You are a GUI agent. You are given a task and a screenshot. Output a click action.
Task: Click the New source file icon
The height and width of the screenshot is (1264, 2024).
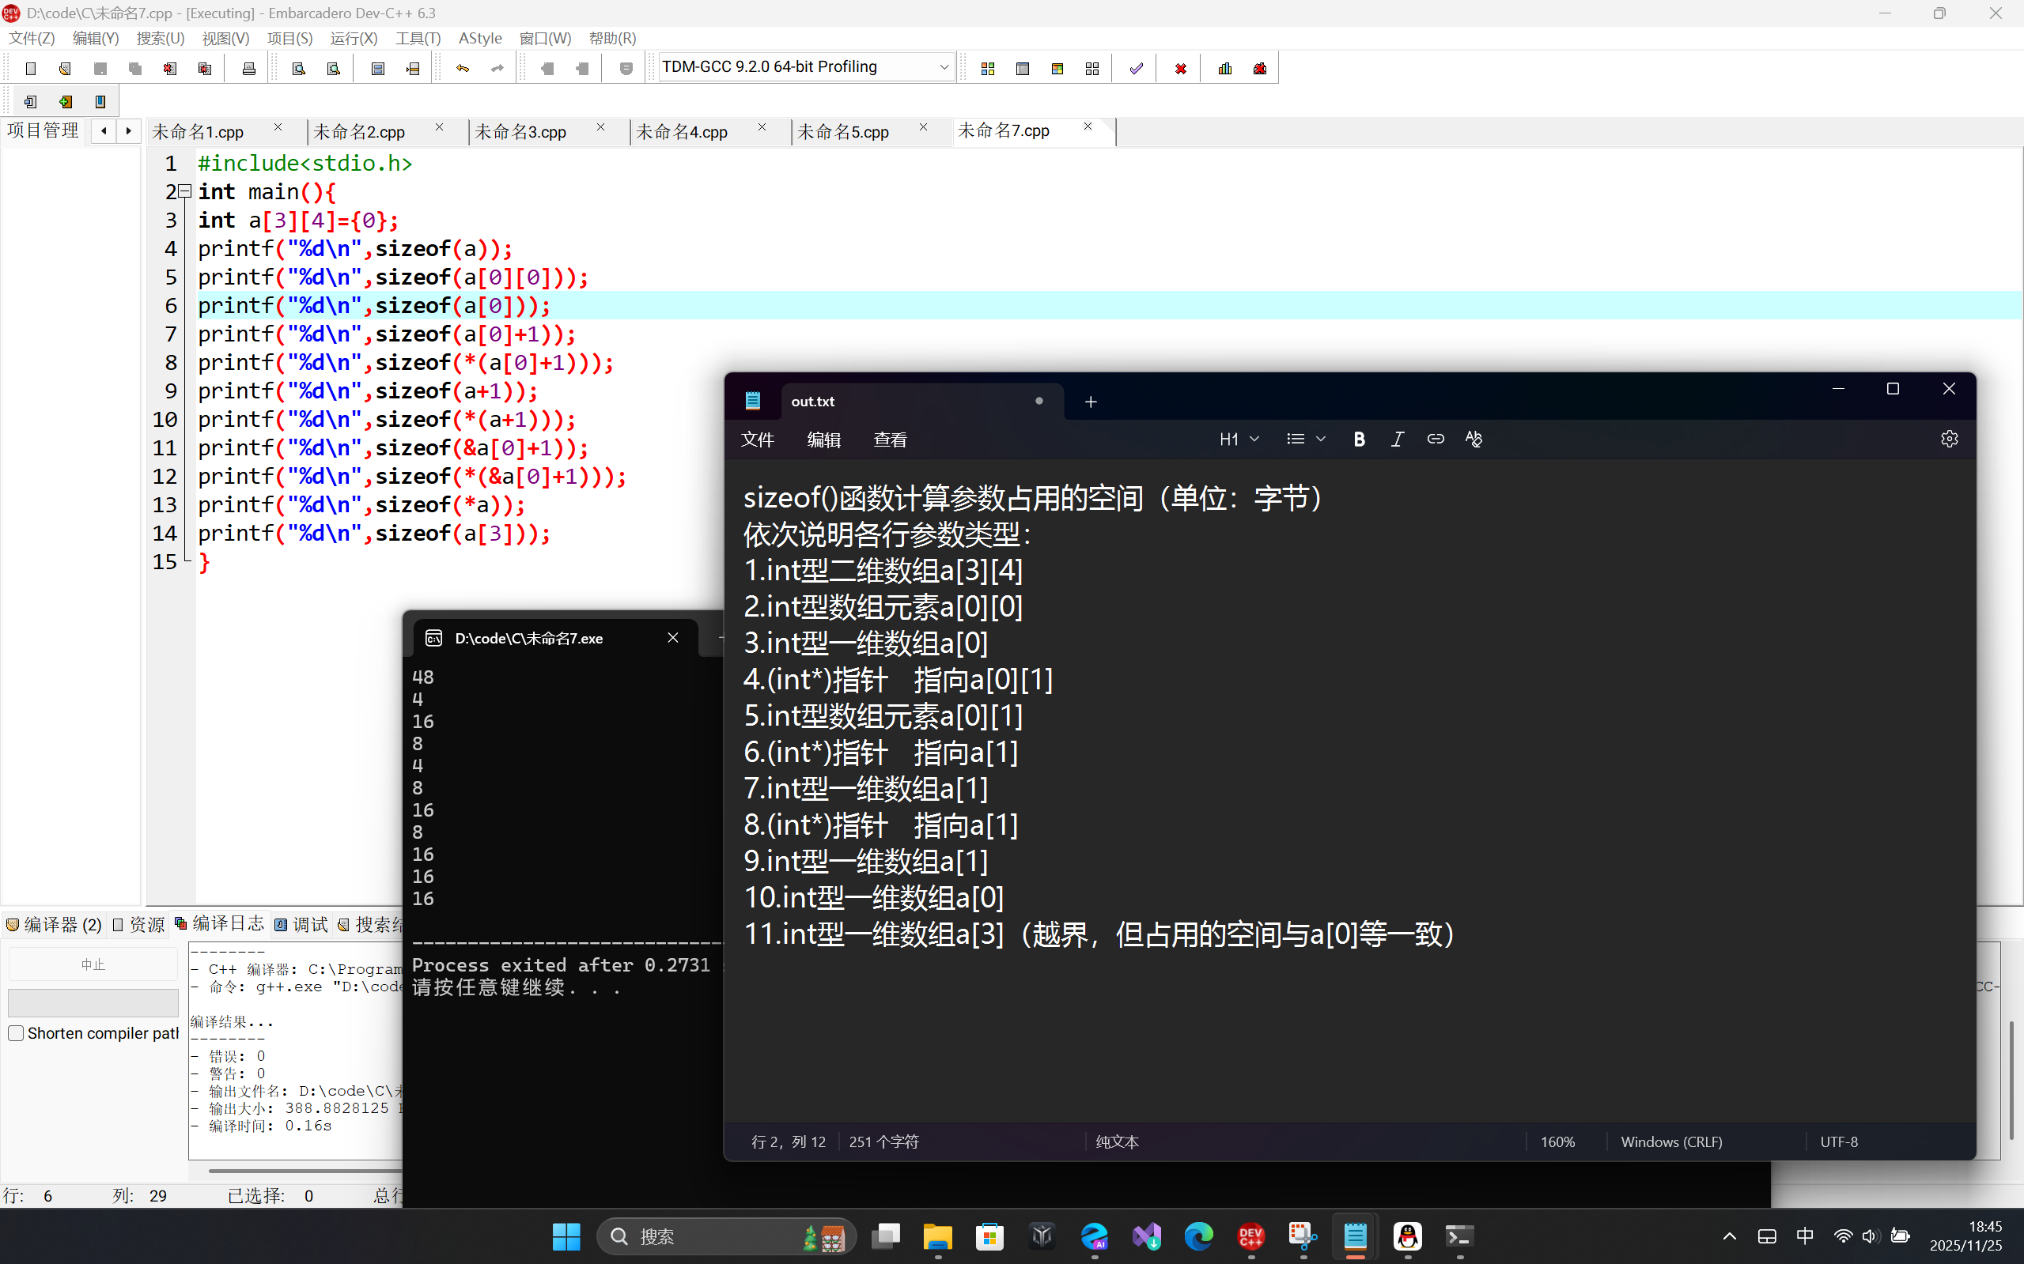(x=31, y=69)
